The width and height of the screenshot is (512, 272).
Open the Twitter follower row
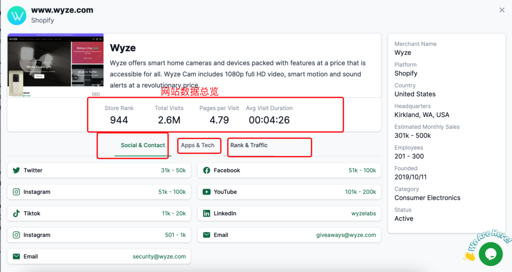99,170
